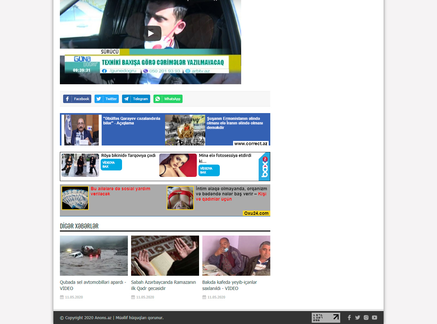This screenshot has width=437, height=324.
Task: Click the men in cafe thumbnail
Action: (236, 256)
